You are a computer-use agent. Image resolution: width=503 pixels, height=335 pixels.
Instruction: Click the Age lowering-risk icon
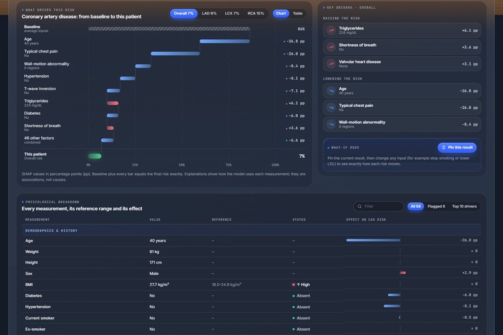331,91
